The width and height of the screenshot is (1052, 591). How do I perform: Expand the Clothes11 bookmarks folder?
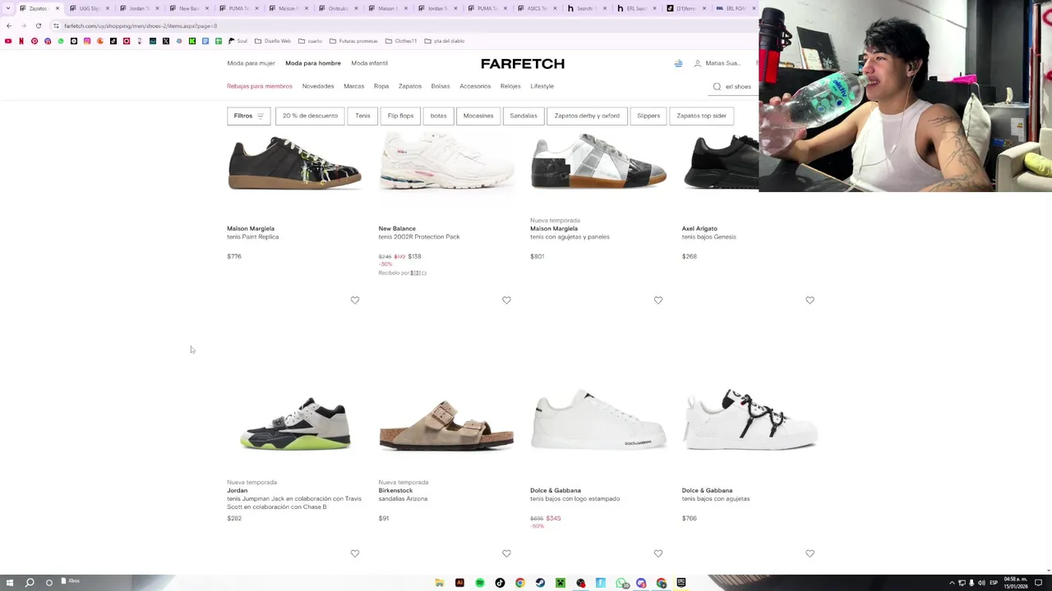click(x=402, y=41)
